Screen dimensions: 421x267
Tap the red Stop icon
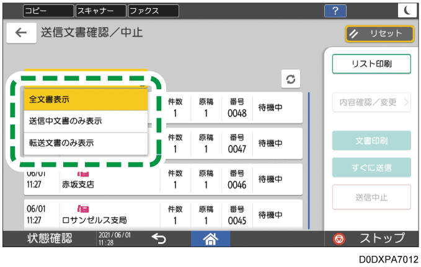339,239
